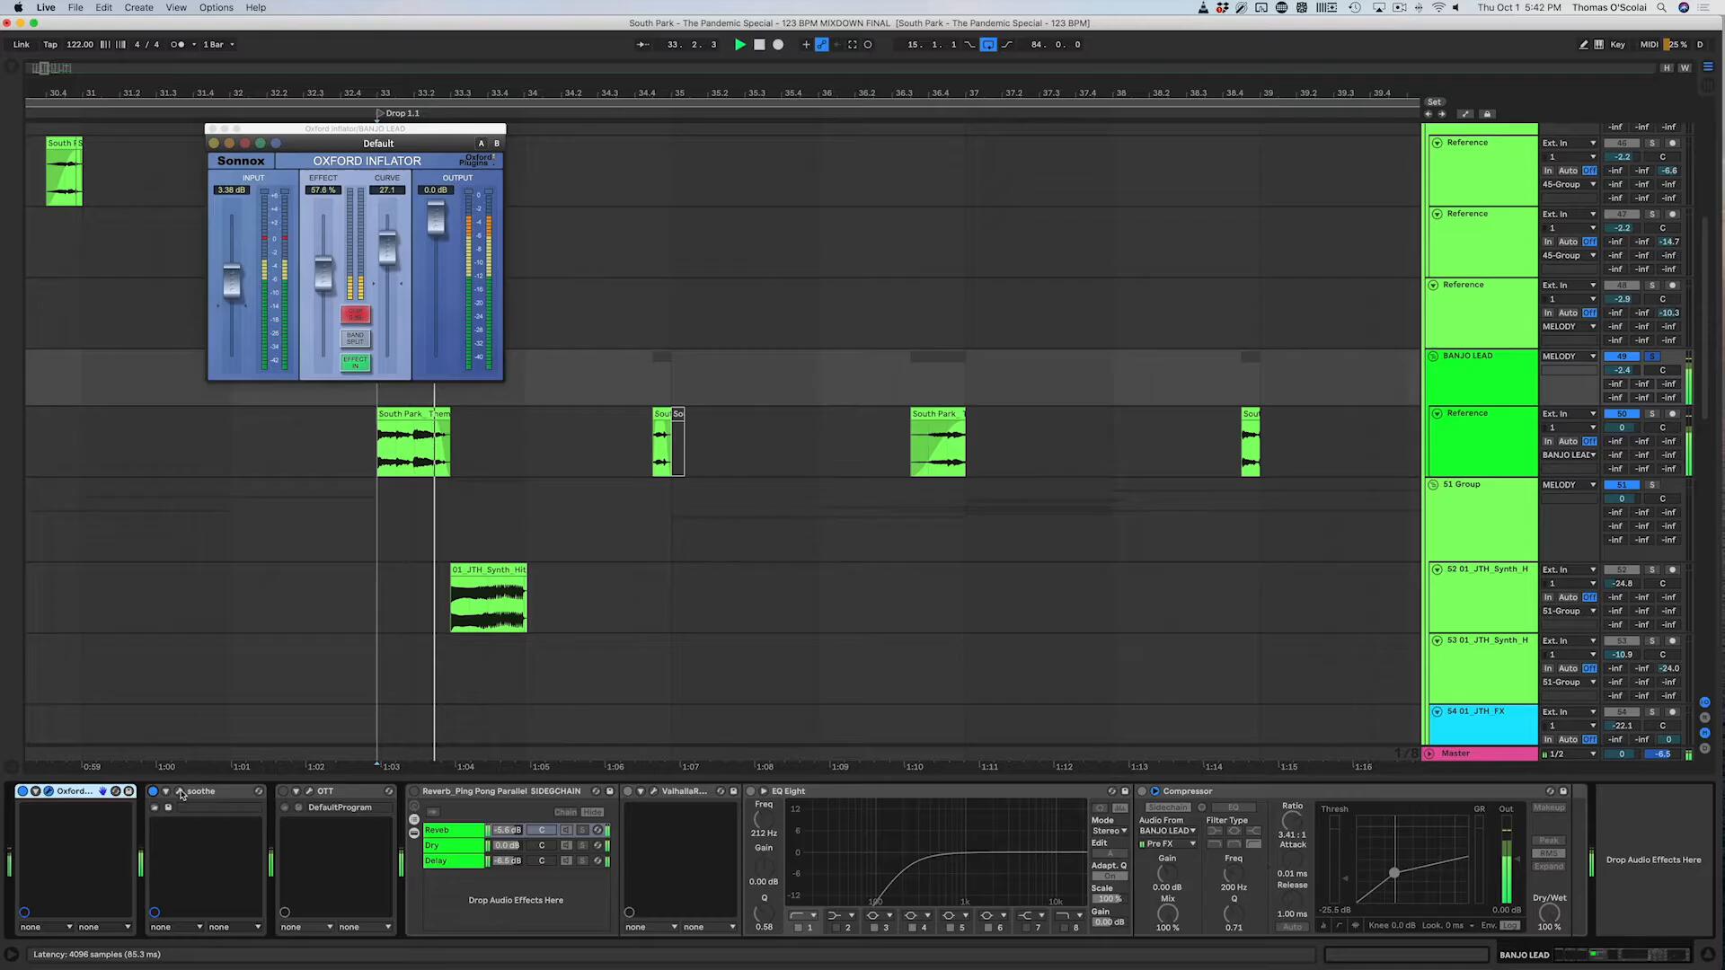Fold the 51 Group track
Screen dimensions: 1725x970
pyautogui.click(x=1434, y=485)
